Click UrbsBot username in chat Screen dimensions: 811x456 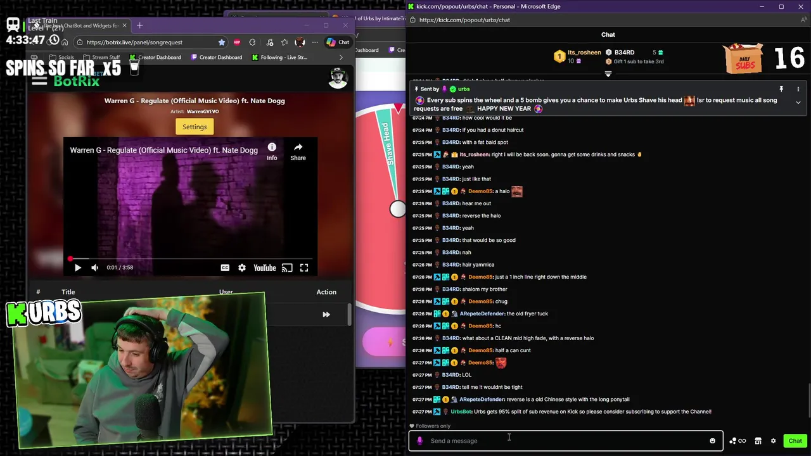click(x=461, y=412)
